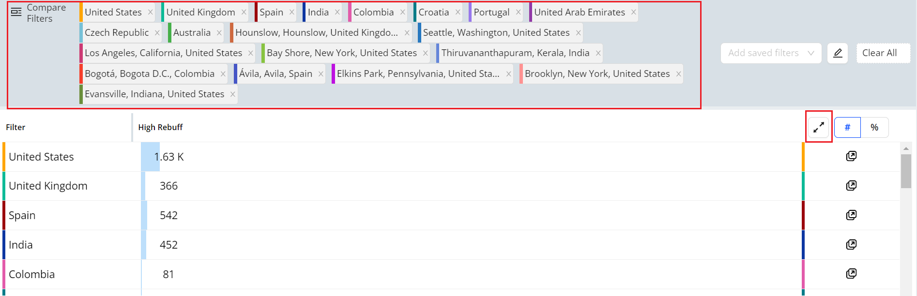Click the edit pencil icon button
The width and height of the screenshot is (917, 296).
(x=838, y=53)
